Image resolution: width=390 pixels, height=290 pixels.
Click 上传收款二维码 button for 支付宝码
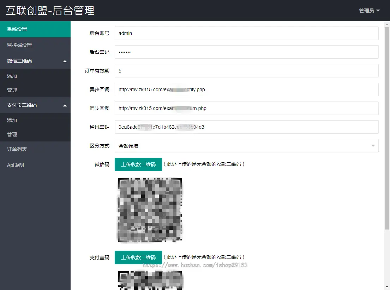(138, 257)
